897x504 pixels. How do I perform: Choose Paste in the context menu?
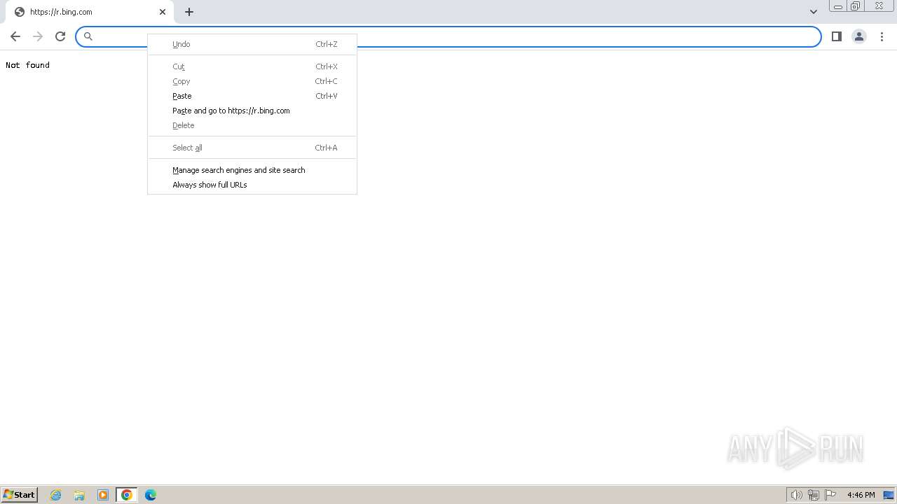click(252, 96)
